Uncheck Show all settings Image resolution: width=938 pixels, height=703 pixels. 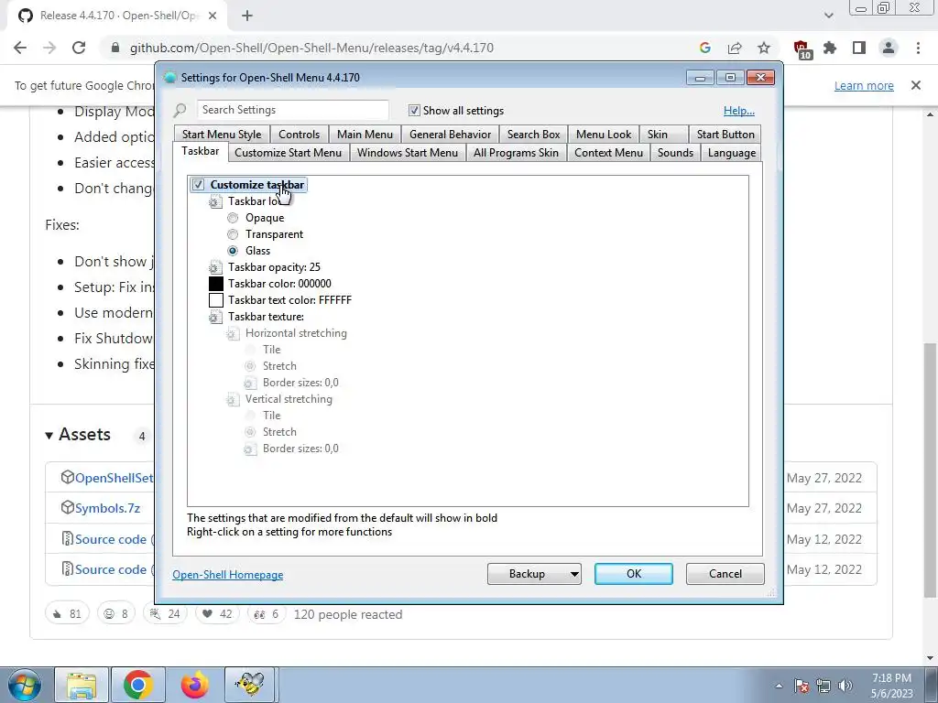tap(414, 111)
